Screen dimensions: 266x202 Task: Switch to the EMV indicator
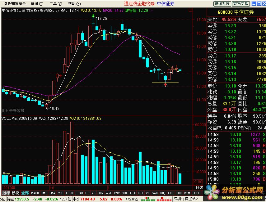tap(117, 193)
